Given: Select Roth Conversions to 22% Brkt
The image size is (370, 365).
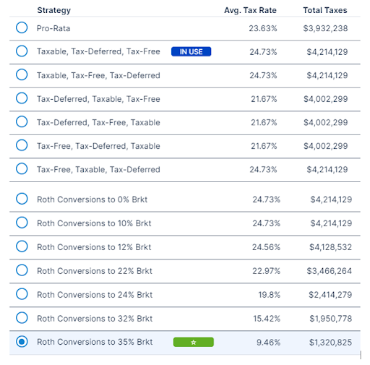Looking at the screenshot, I should (22, 270).
